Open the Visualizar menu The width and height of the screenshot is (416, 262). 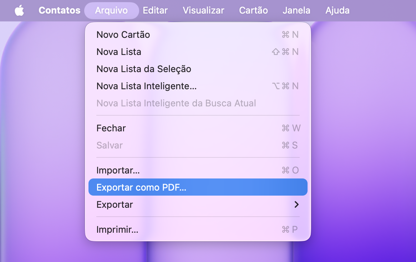coord(203,10)
